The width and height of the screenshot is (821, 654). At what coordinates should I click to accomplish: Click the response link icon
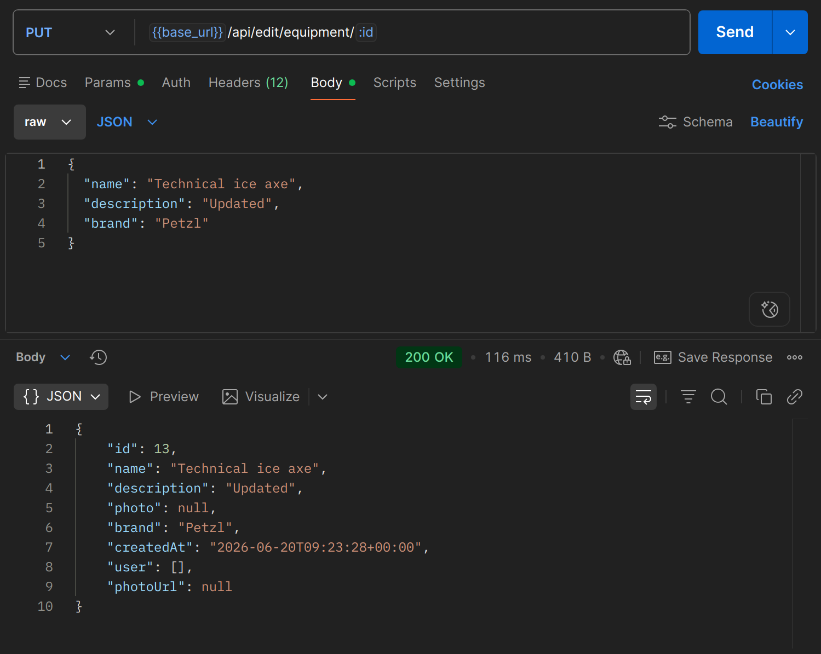(x=794, y=397)
